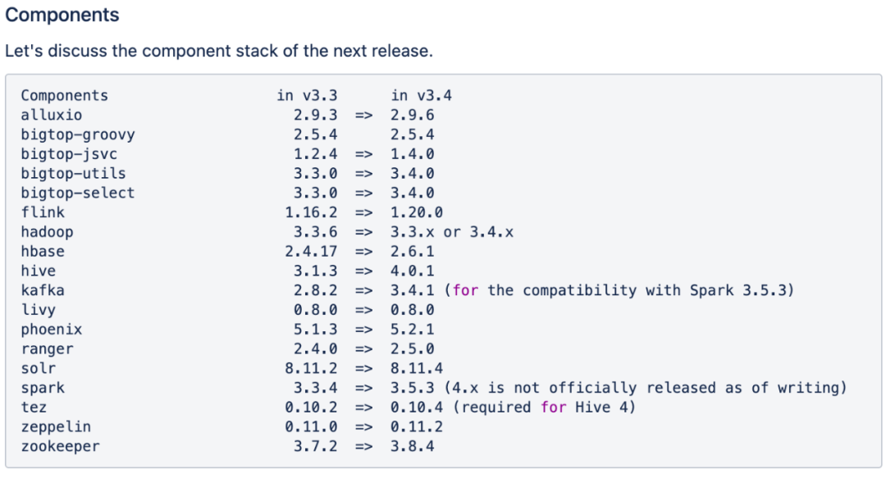Screen dimensions: 886x478
Task: Click the hbase old version 2.4.17
Action: 311,252
